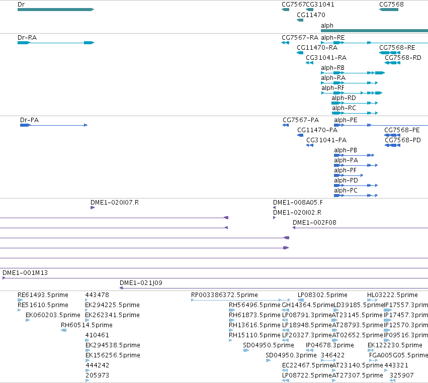Select the CG7567-RA transcript label
The image size is (428, 383).
point(300,37)
